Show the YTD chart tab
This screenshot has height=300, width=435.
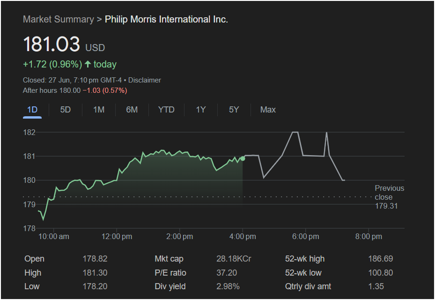pyautogui.click(x=166, y=110)
